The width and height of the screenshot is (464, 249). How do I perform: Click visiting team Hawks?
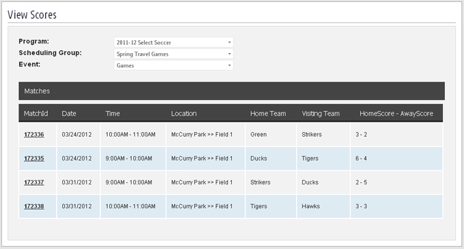[x=310, y=206]
